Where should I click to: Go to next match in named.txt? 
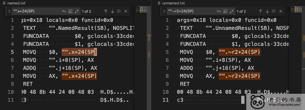(x=112, y=11)
